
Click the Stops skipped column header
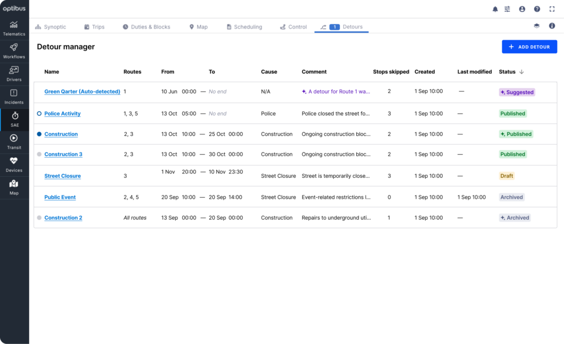coord(391,72)
